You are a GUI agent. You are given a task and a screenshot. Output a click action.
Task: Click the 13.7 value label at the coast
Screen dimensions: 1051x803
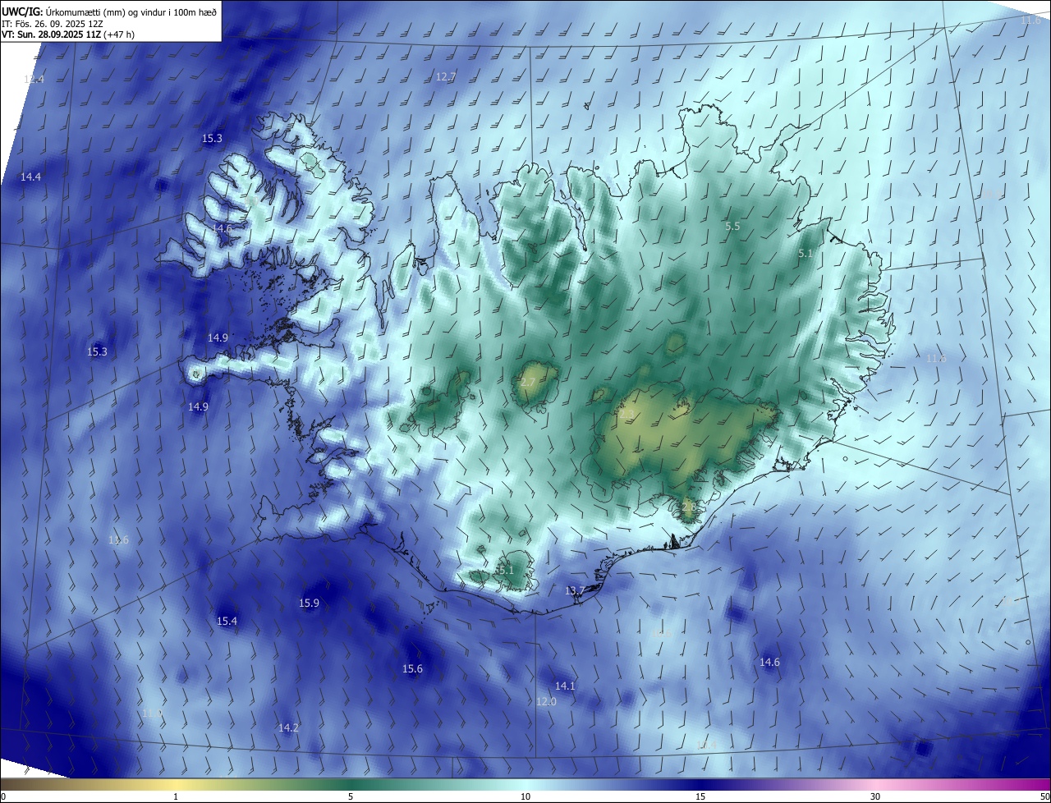coord(575,590)
